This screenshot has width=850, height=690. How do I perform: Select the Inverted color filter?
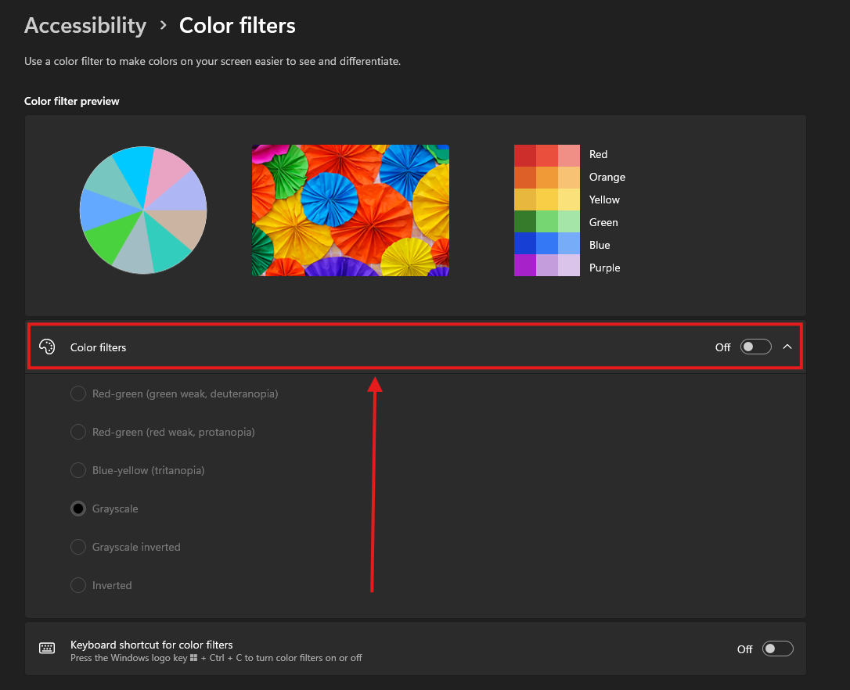pos(78,585)
